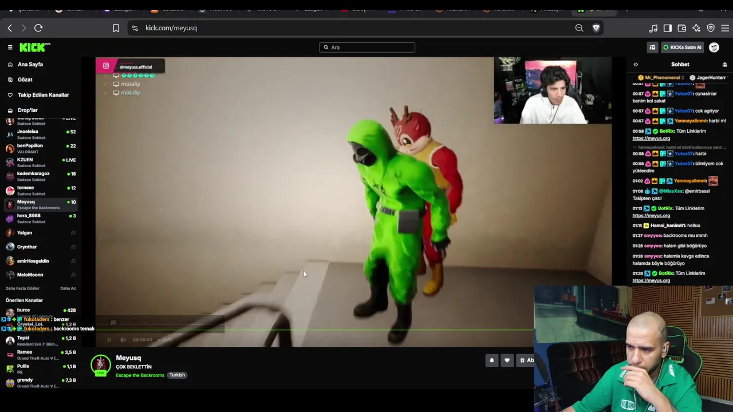Open the browser hamburger main menu
Screen dimensions: 733x412
[x=725, y=28]
